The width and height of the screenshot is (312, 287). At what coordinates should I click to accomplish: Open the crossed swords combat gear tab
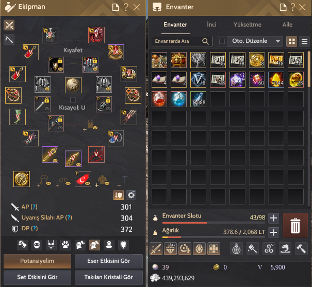[9, 25]
